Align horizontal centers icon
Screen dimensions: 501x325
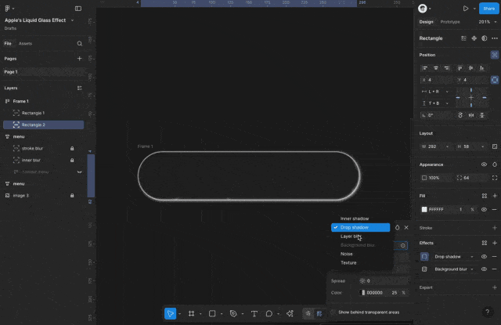tap(436, 68)
